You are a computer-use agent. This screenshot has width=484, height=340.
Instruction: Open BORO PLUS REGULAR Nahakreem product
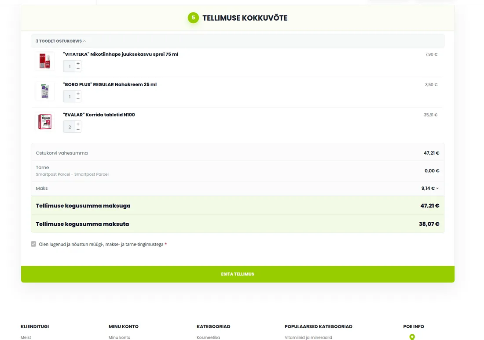coord(110,84)
